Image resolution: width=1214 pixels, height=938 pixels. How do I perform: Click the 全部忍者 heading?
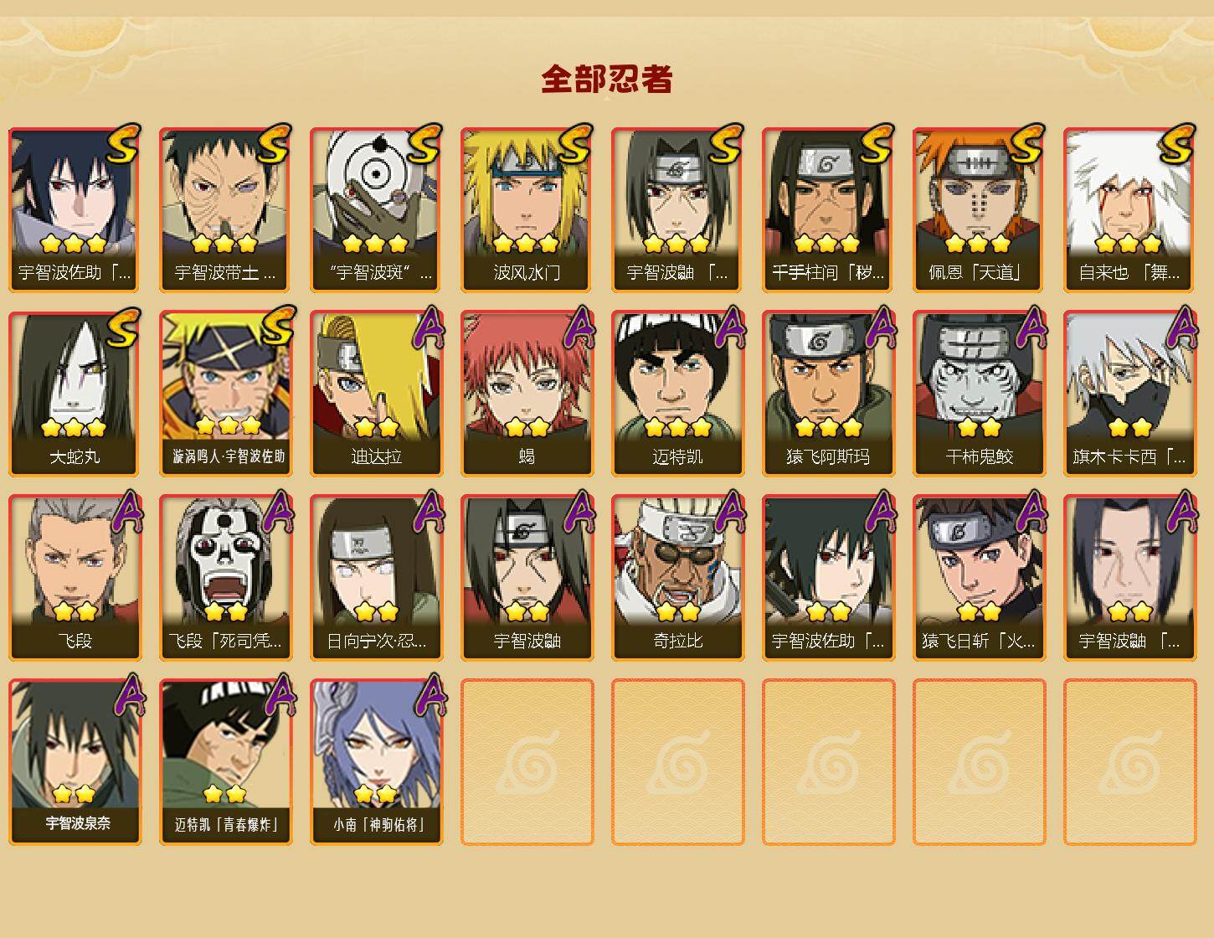tap(607, 80)
